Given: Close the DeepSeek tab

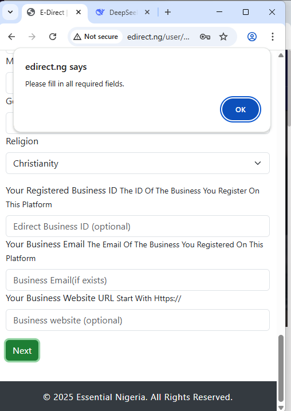Looking at the screenshot, I should pos(147,12).
